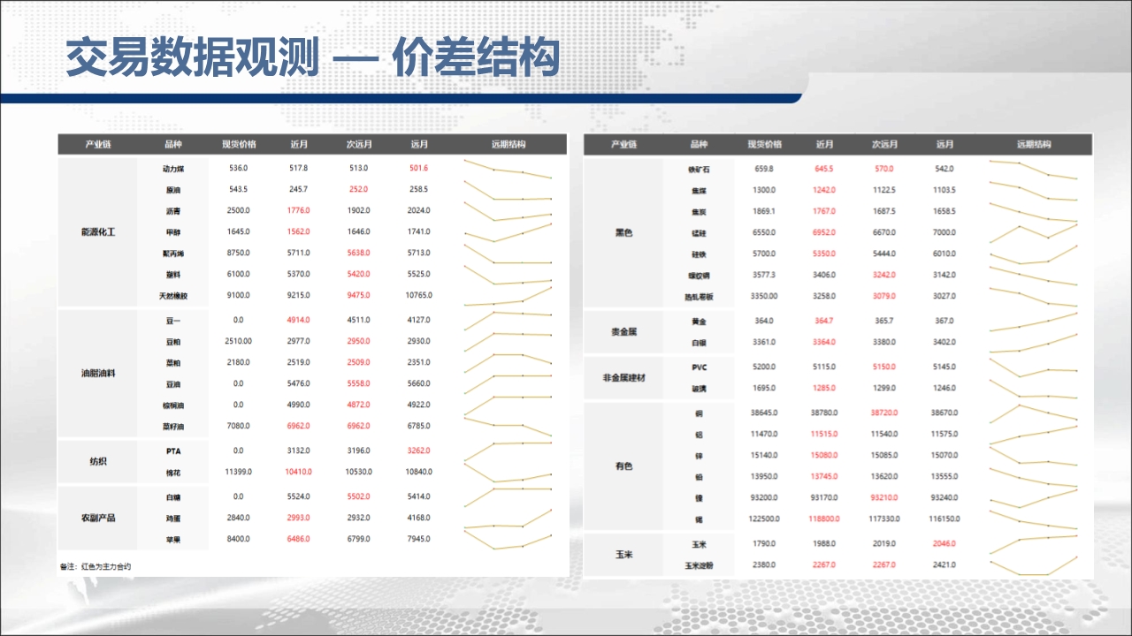
Task: Click the 纺织 category cell
Action: pyautogui.click(x=98, y=462)
